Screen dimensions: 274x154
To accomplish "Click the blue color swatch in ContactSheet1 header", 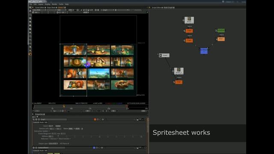I will pos(94,148).
